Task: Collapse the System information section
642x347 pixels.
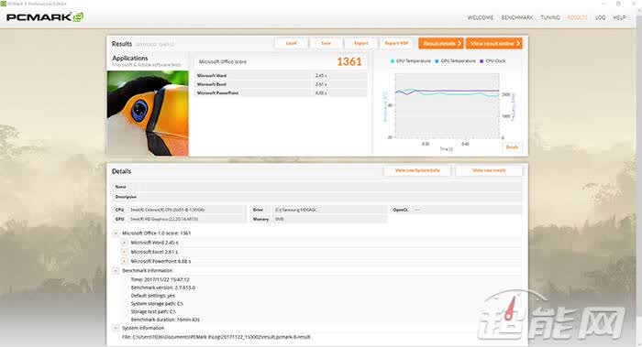Action: (x=116, y=328)
